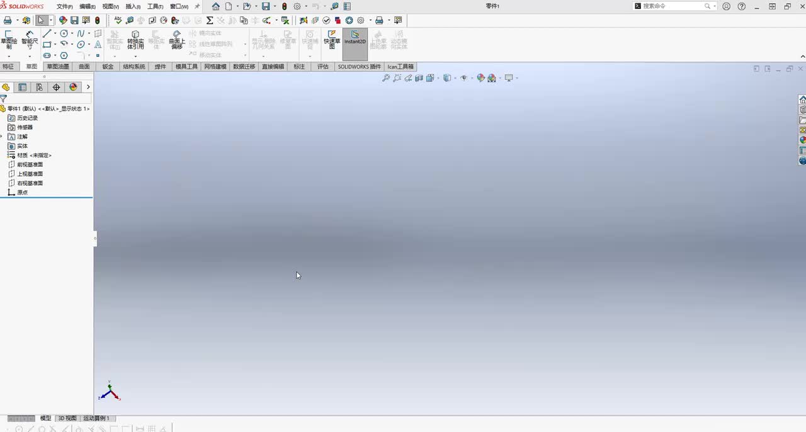
Task: Switch to the 钣金 sheet metal tab
Action: pos(108,66)
